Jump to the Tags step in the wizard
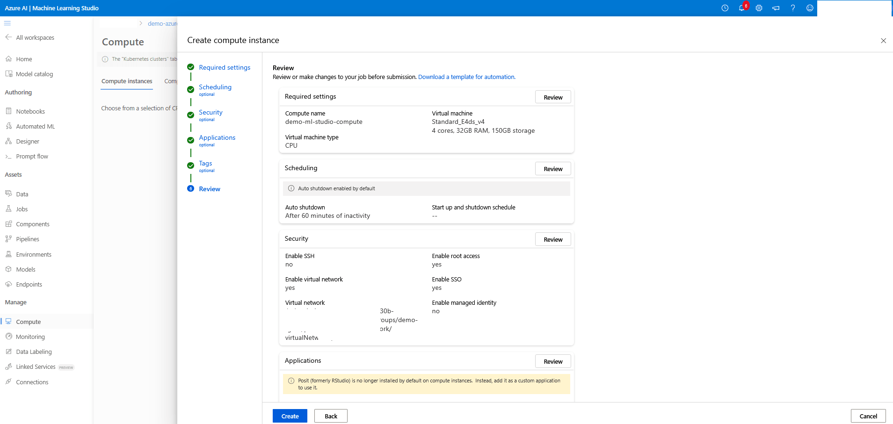This screenshot has height=424, width=893. [x=205, y=163]
